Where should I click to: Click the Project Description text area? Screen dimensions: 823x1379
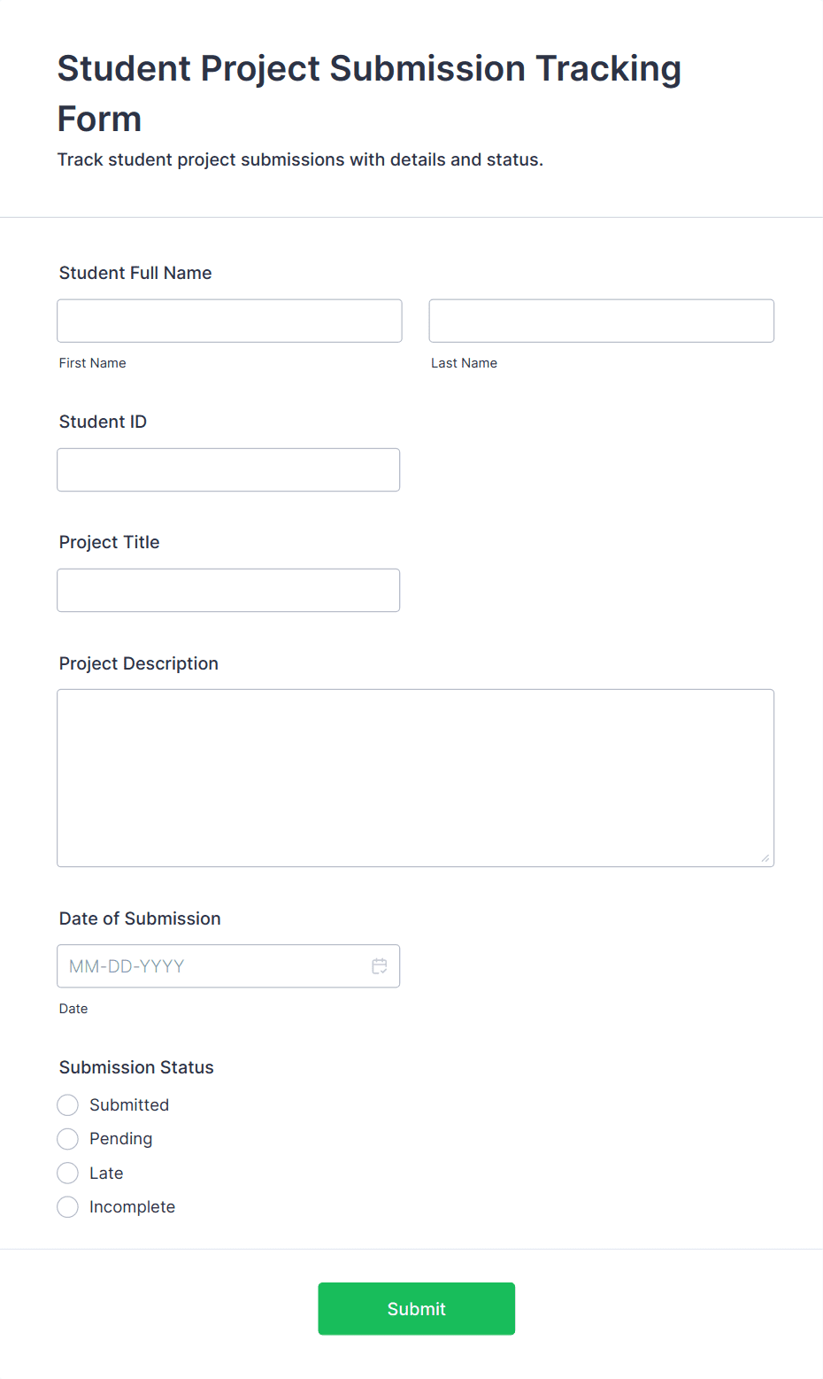click(415, 777)
